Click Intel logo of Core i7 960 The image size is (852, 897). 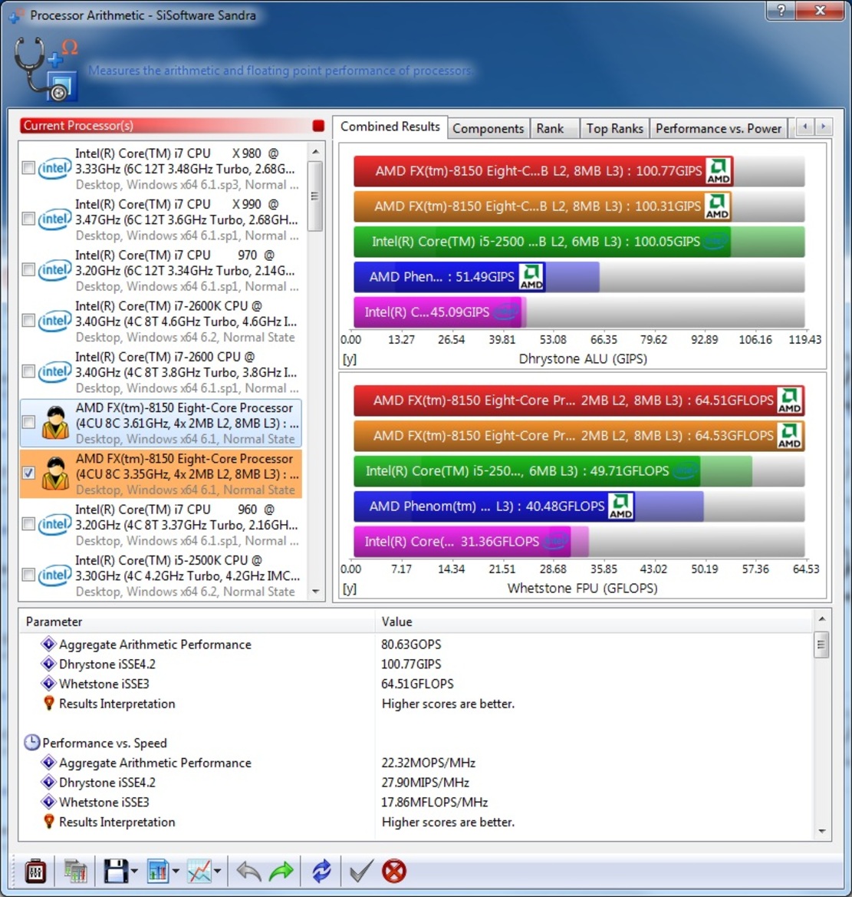pyautogui.click(x=55, y=525)
